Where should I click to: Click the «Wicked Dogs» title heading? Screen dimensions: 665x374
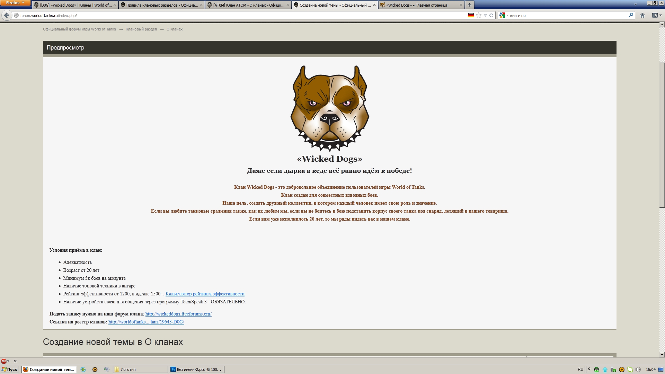point(330,159)
